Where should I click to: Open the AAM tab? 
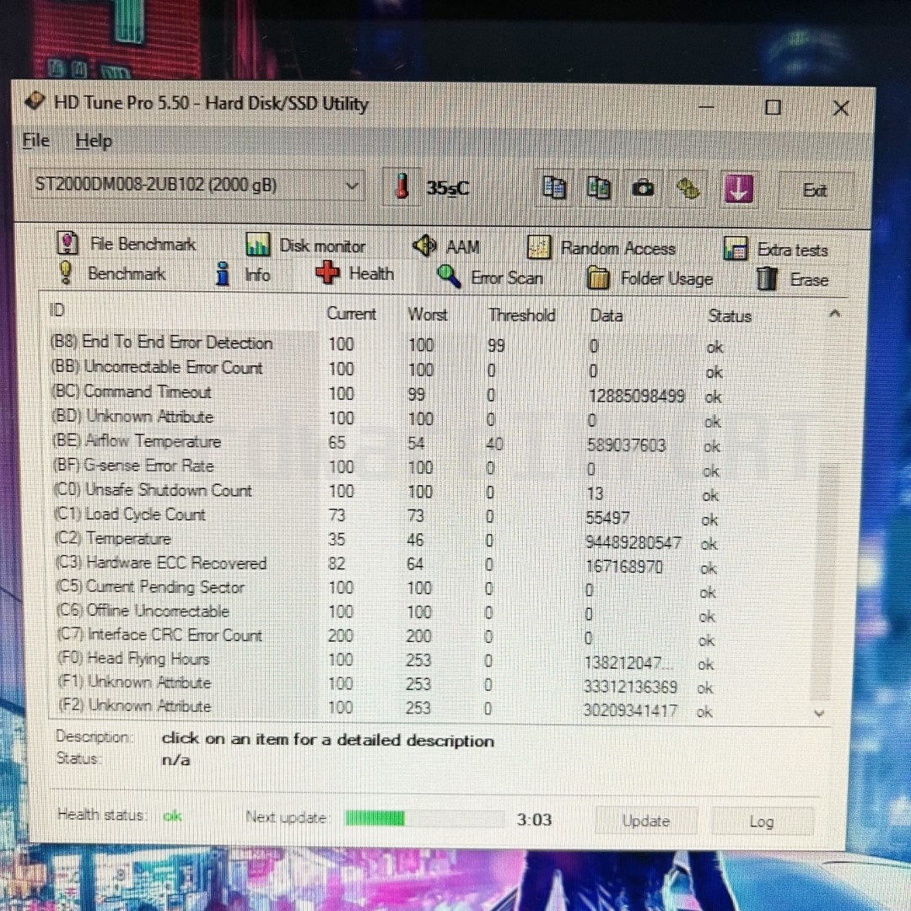(446, 247)
